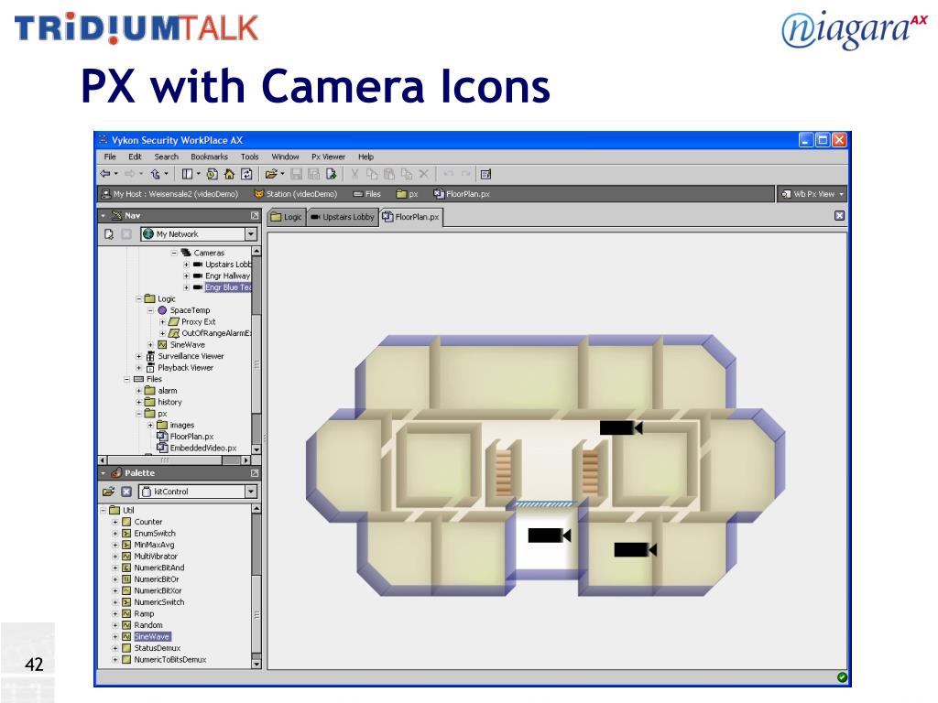This screenshot has height=703, width=938.
Task: Maximize the Nav side panel
Action: coord(255,215)
